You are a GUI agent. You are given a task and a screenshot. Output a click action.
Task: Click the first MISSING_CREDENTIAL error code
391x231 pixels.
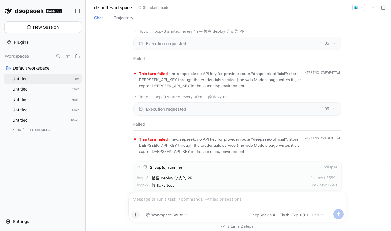323,73
